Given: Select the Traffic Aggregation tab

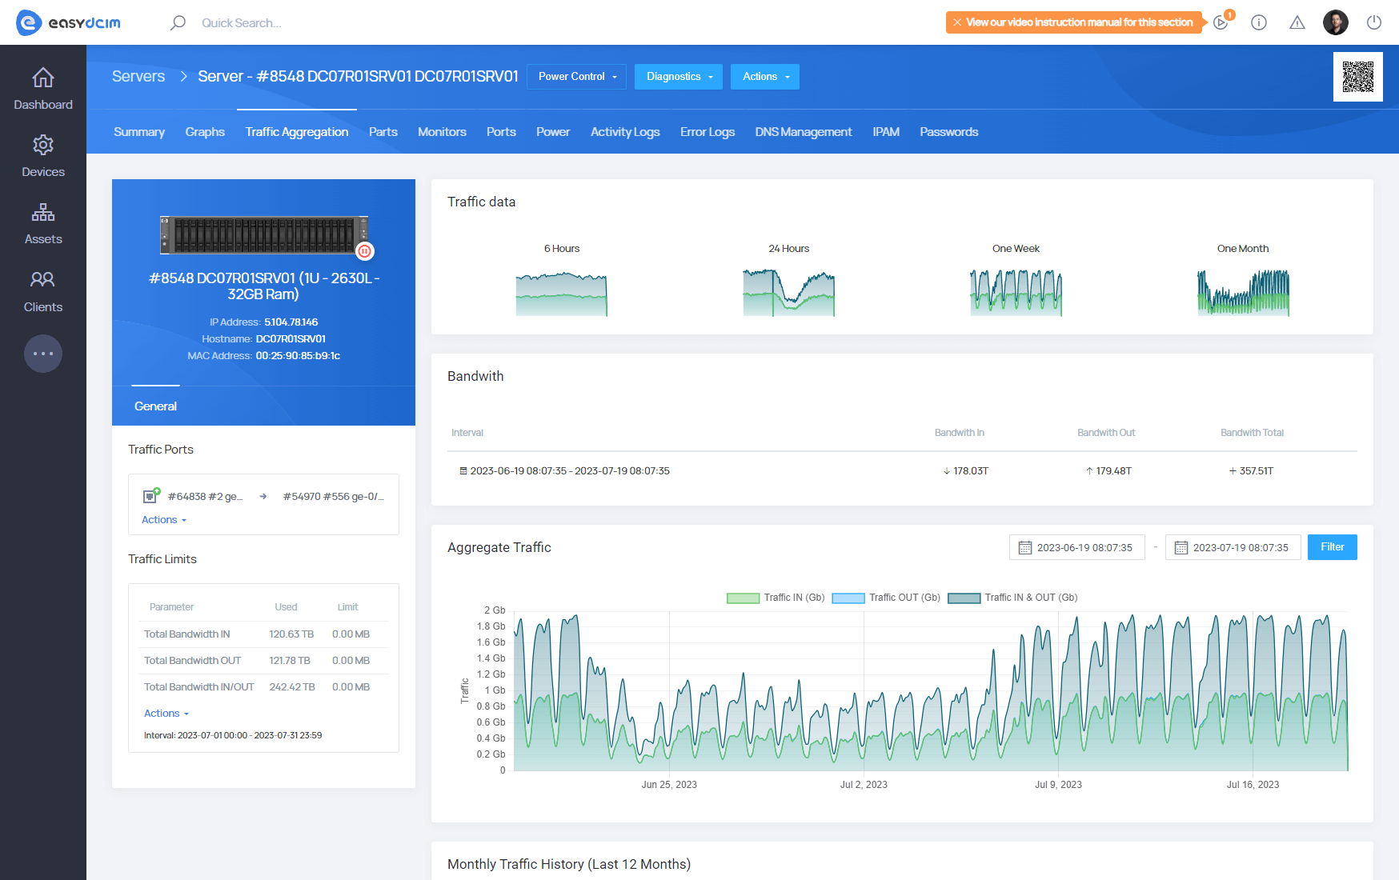Looking at the screenshot, I should pos(297,132).
